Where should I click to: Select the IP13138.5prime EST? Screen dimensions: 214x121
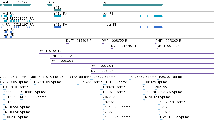pyautogui.click(x=105, y=85)
